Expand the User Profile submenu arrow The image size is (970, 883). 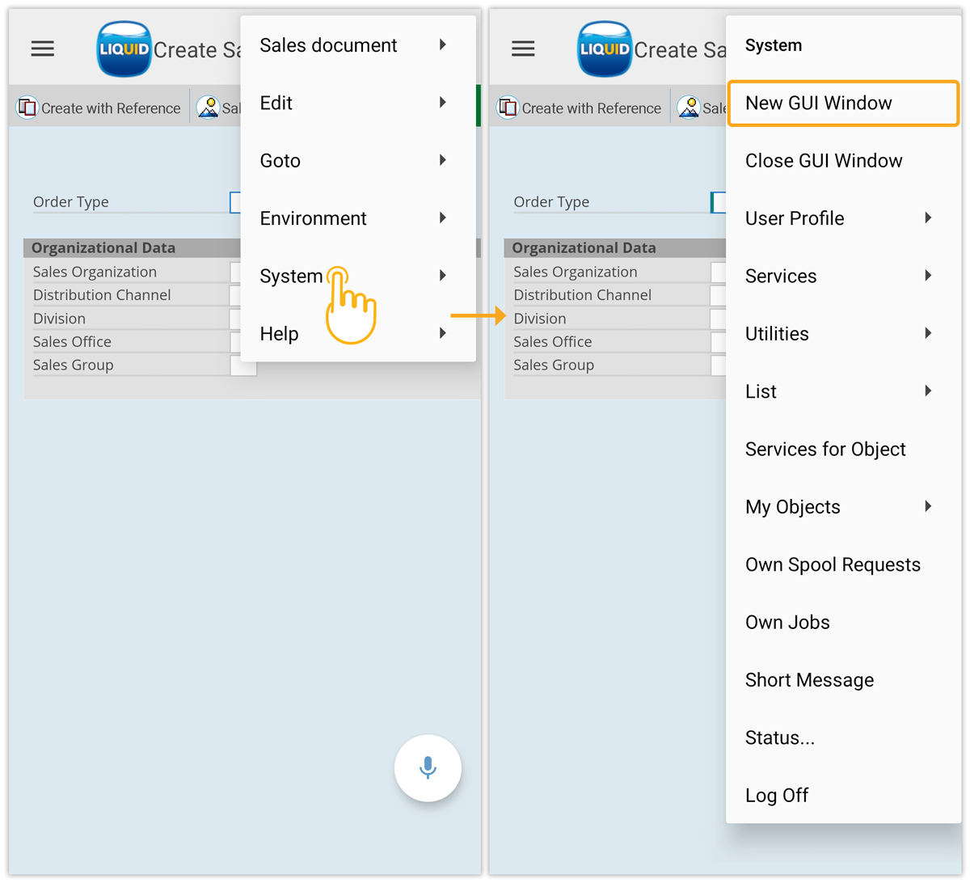coord(928,218)
